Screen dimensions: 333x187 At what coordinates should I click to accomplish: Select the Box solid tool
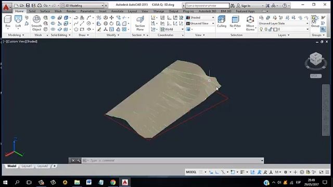[8, 21]
